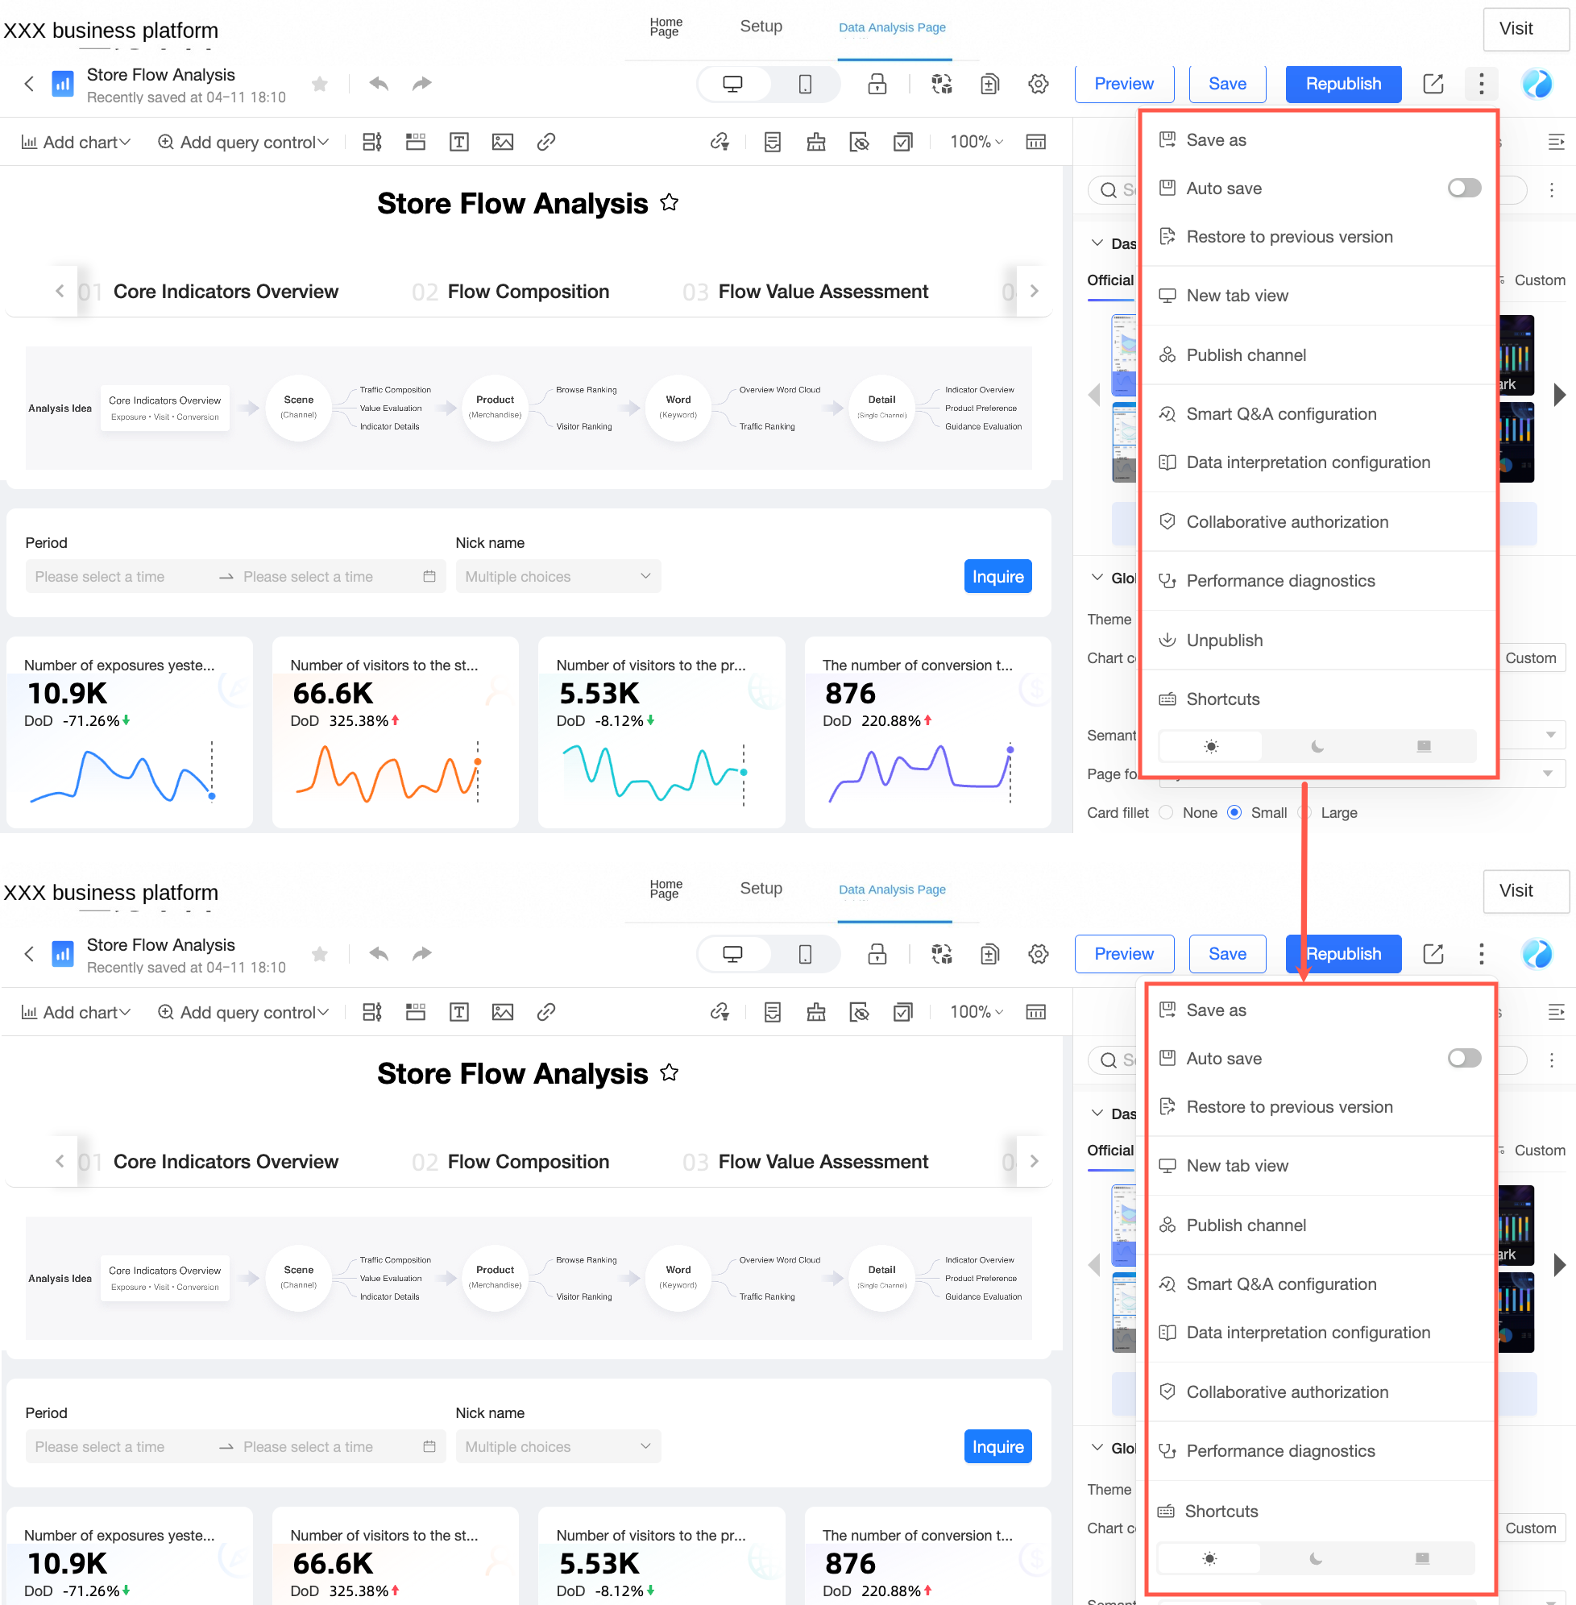Click the Period start time field, lower screenshot

tap(119, 1446)
